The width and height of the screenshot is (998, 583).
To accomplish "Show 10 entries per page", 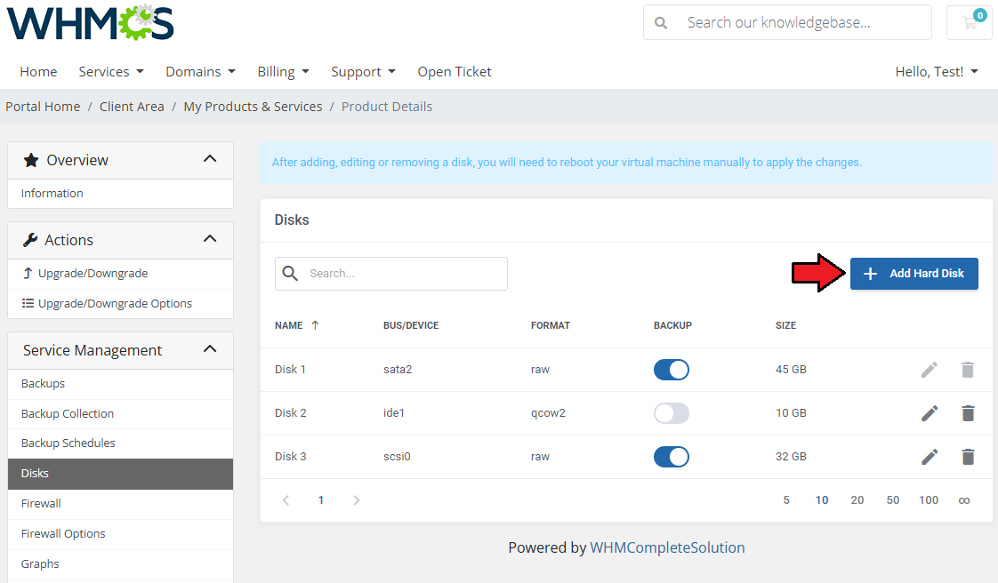I will [x=822, y=500].
